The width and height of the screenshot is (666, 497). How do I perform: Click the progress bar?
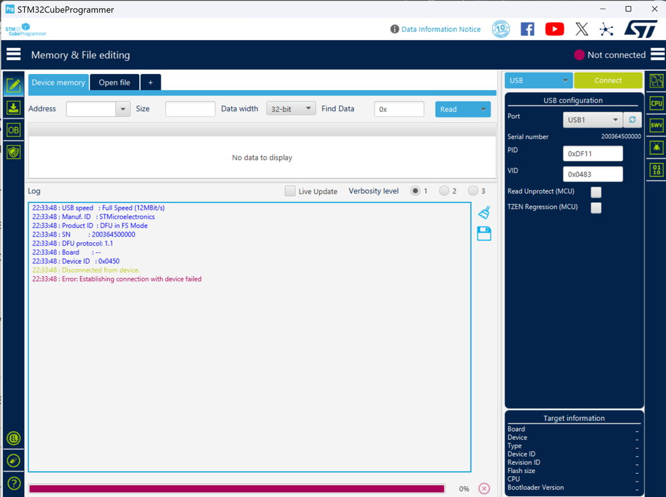(x=237, y=488)
